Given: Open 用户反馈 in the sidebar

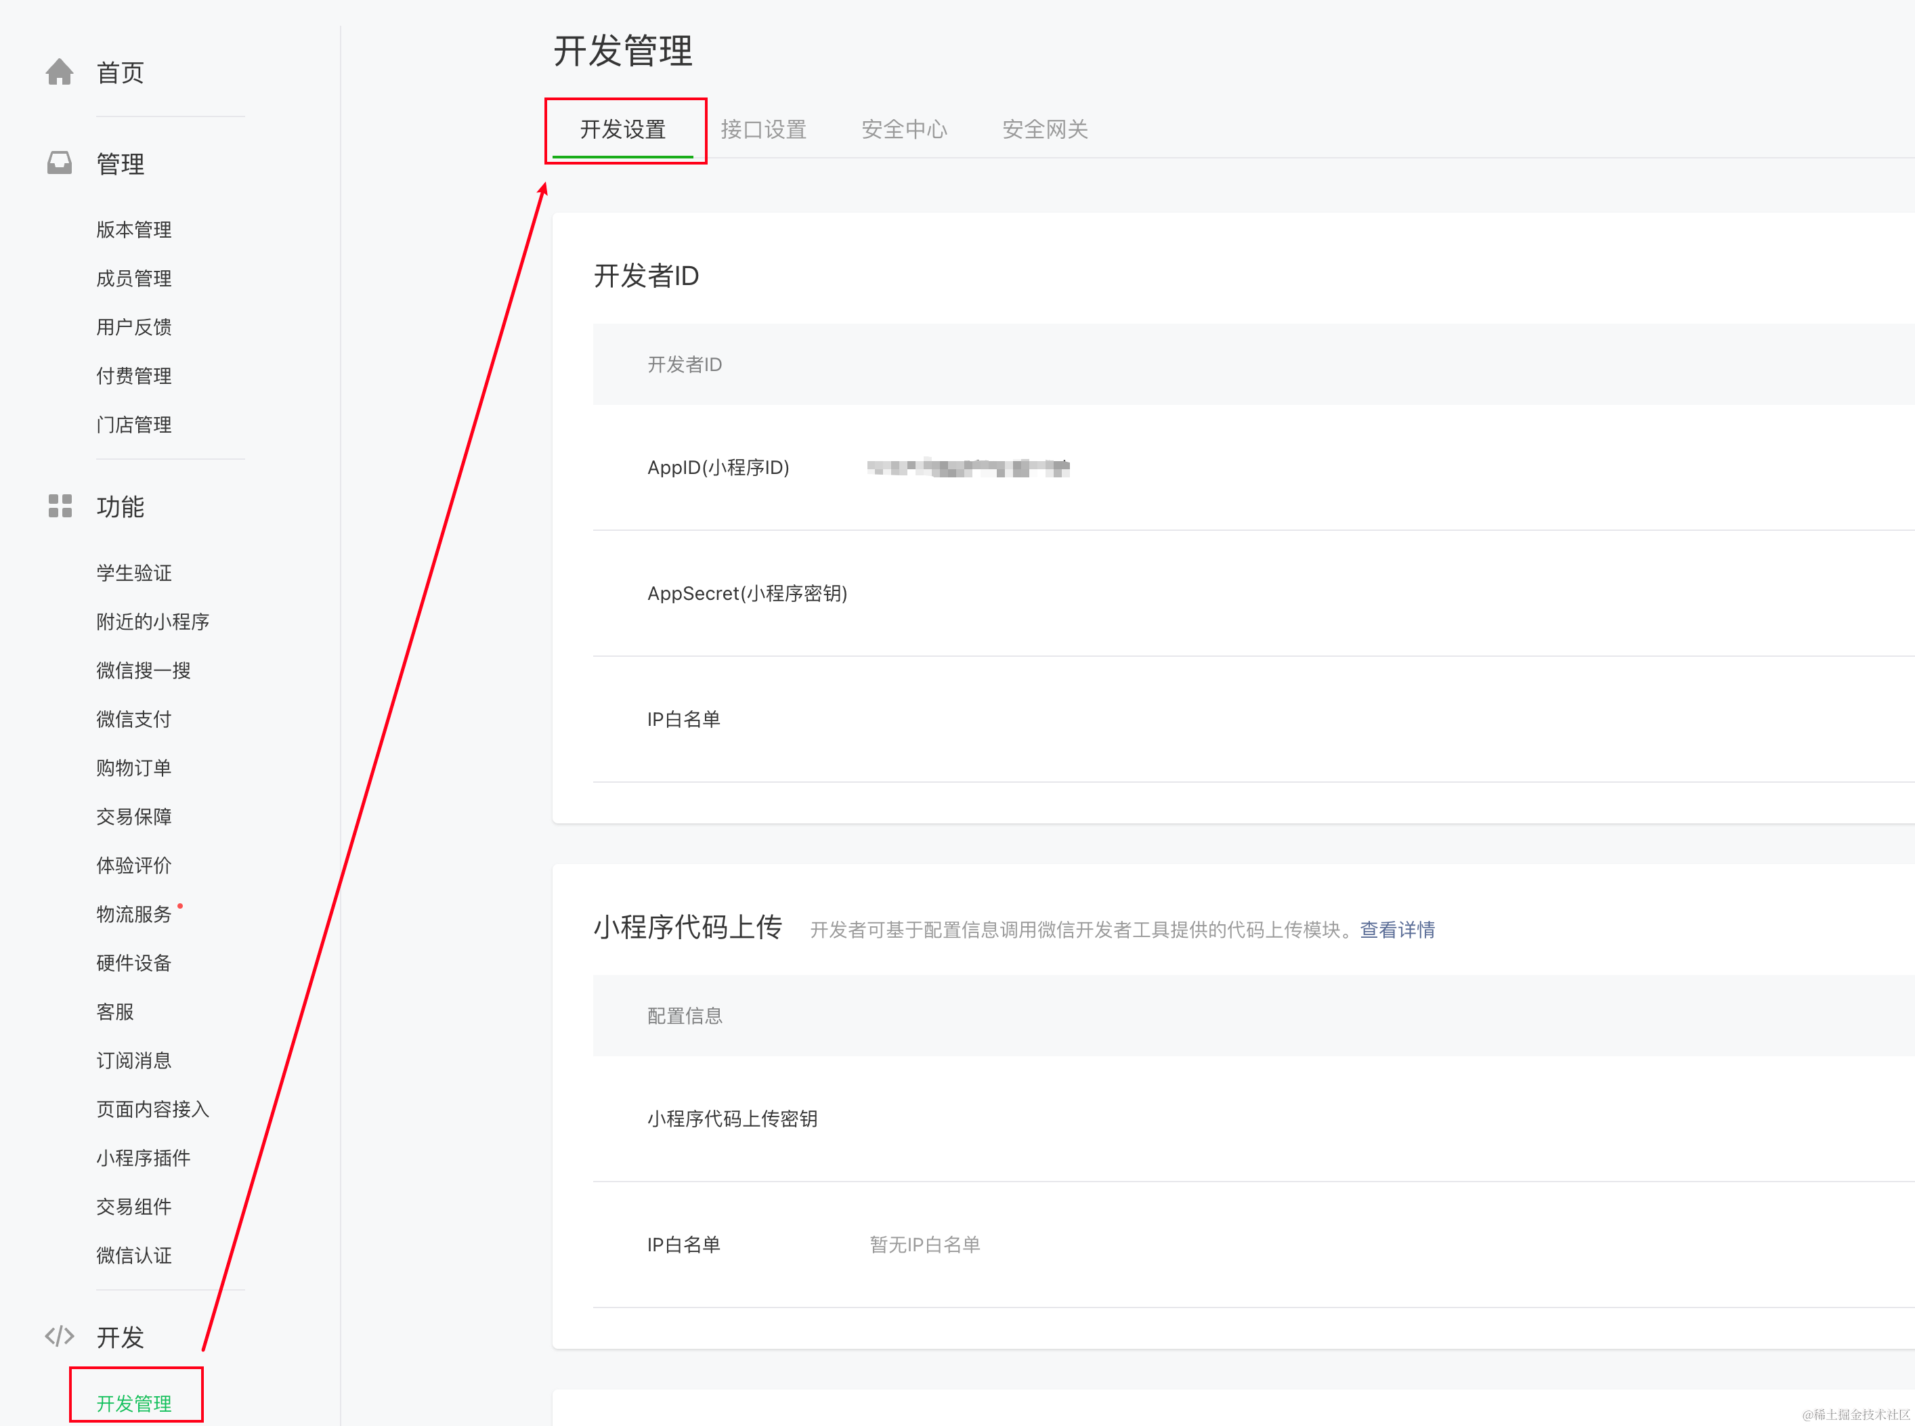Looking at the screenshot, I should click(134, 327).
